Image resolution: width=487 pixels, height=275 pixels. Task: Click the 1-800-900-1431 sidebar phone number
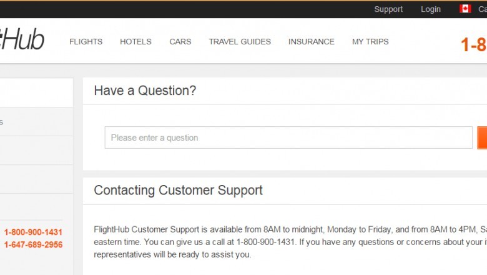tap(33, 232)
